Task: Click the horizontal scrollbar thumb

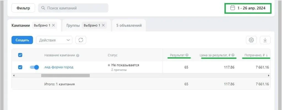Action: click(x=65, y=75)
